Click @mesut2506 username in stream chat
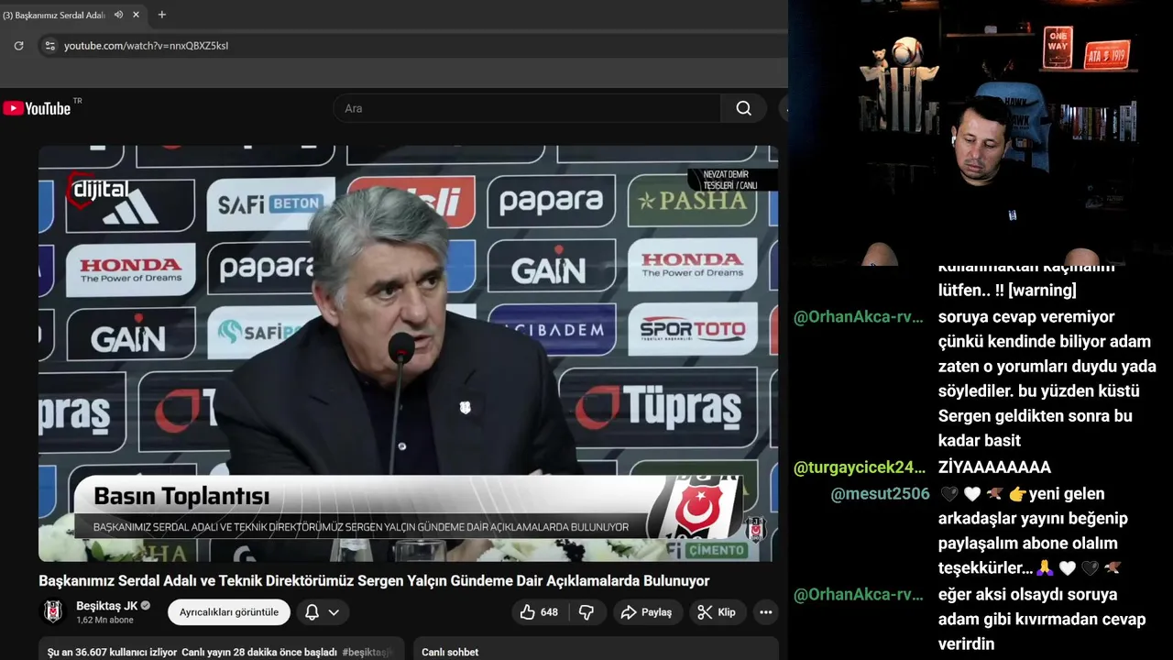 880,494
